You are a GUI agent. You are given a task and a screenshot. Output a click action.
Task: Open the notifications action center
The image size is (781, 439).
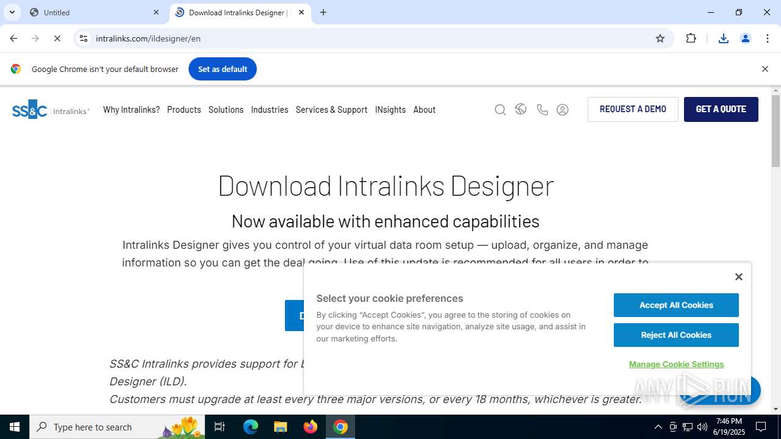point(761,427)
